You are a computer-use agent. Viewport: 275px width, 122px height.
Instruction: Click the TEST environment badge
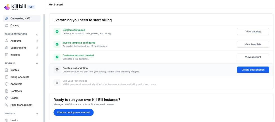click(x=31, y=7)
